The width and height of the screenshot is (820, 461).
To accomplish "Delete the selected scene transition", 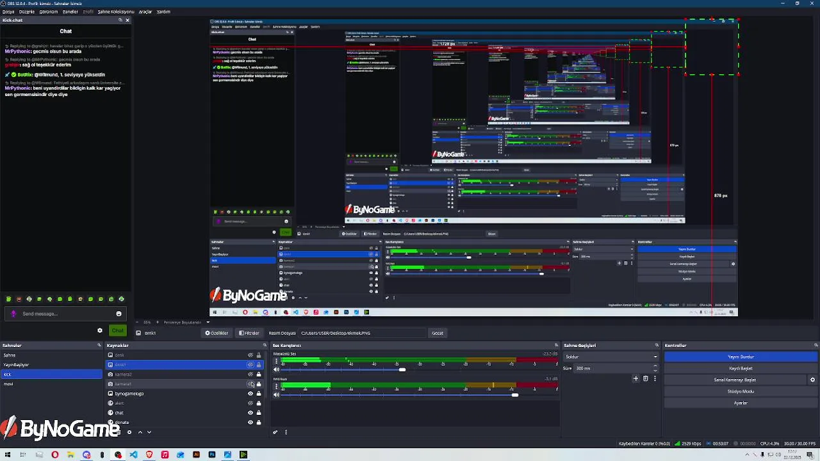I will (645, 378).
